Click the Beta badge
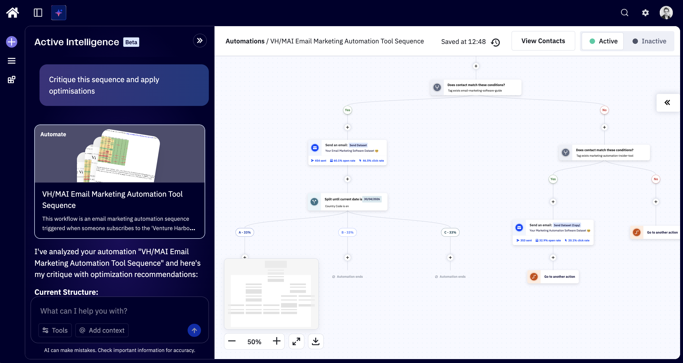 [x=131, y=42]
